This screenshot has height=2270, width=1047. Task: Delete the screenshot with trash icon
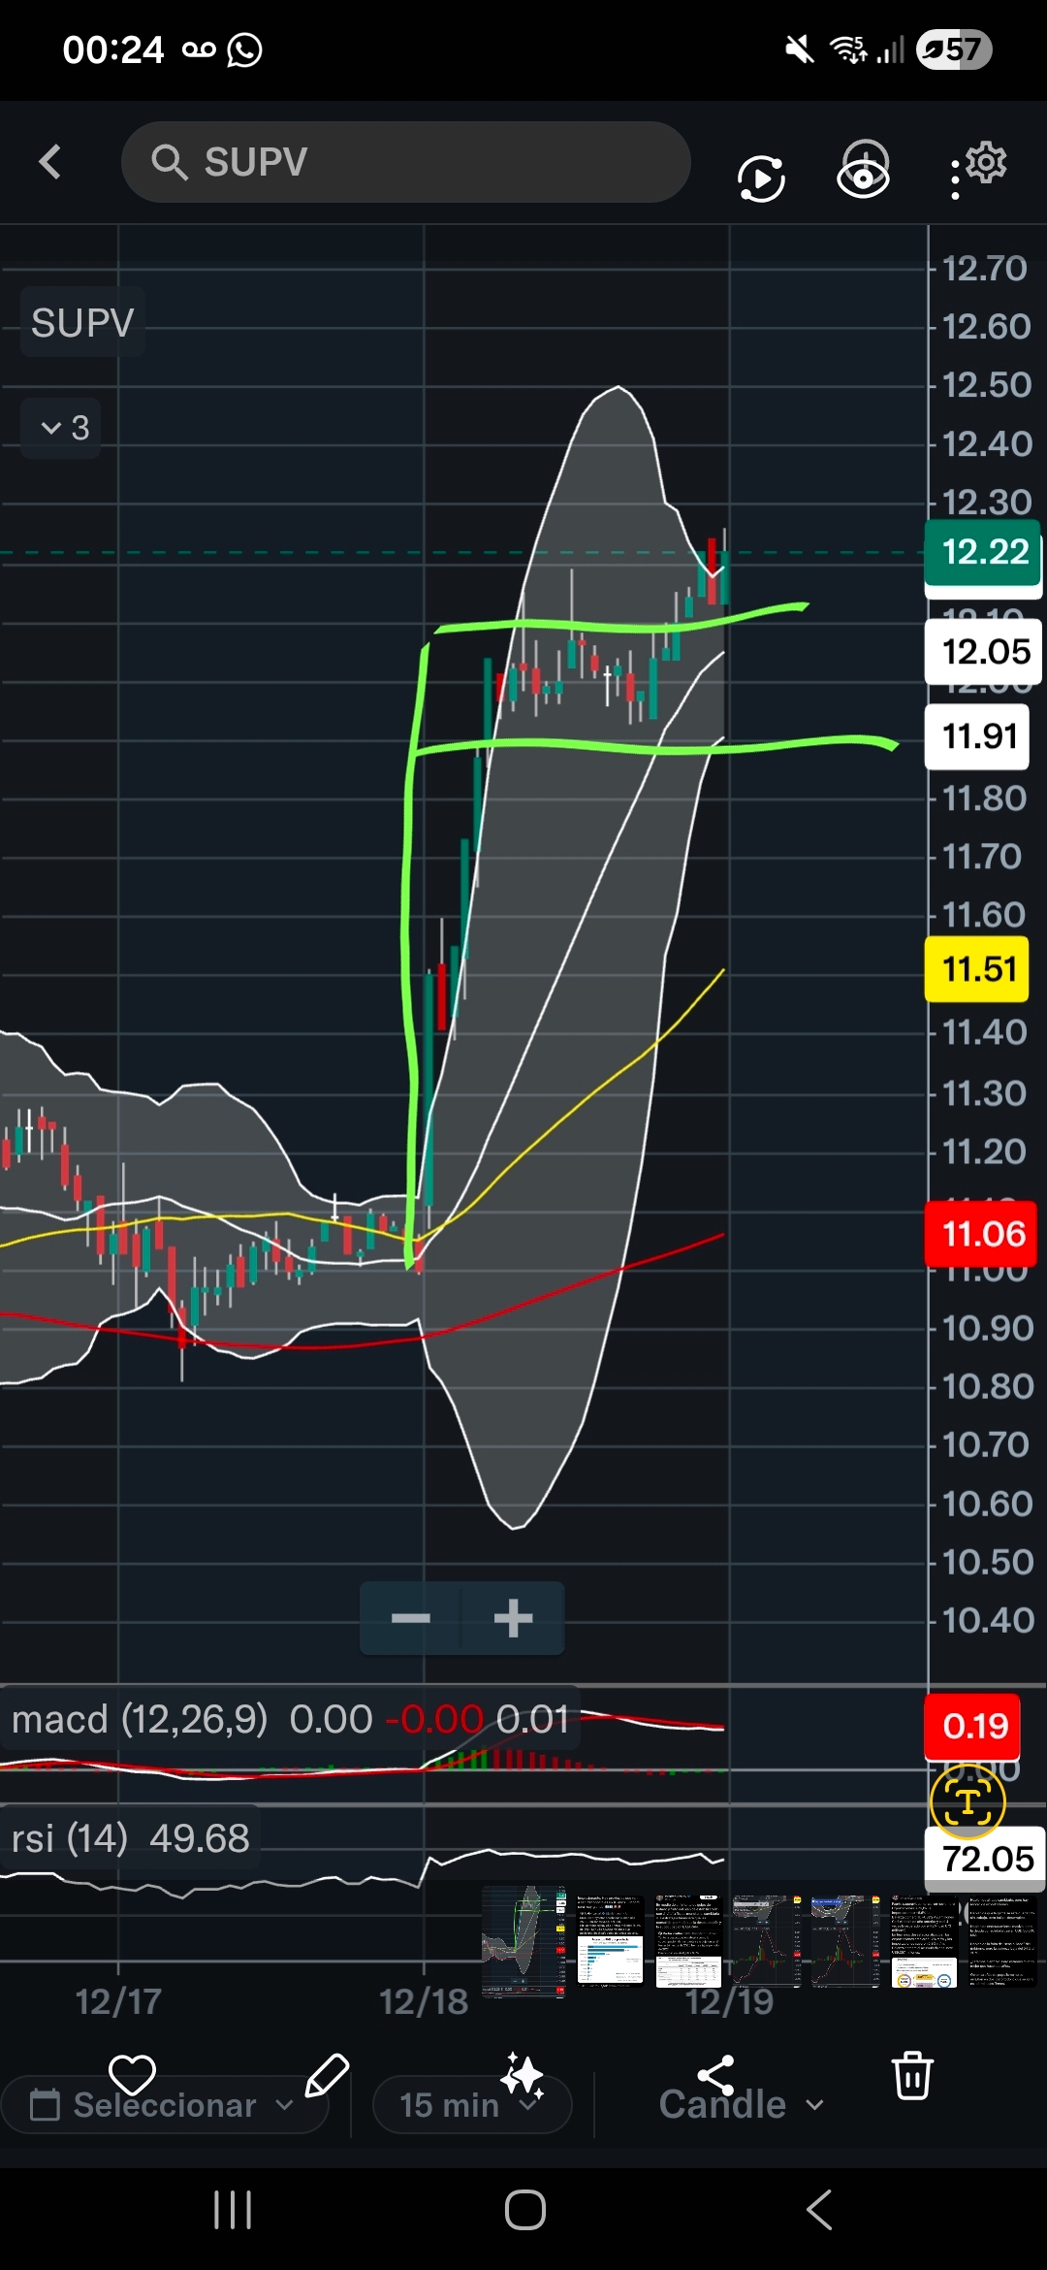912,2075
